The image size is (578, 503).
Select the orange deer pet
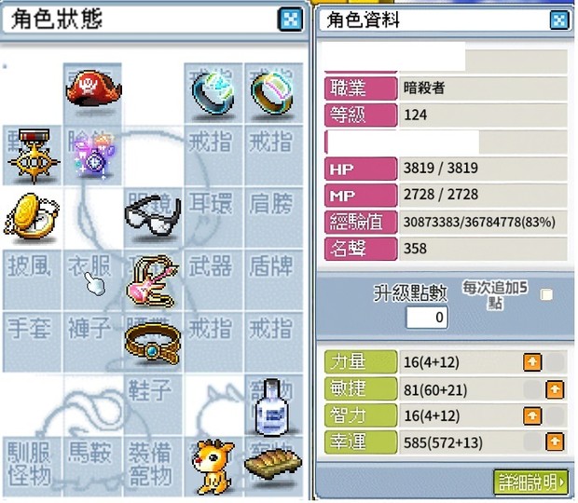[213, 466]
